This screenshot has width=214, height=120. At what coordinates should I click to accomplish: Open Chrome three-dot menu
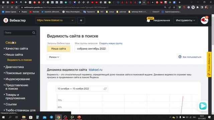coord(211,7)
